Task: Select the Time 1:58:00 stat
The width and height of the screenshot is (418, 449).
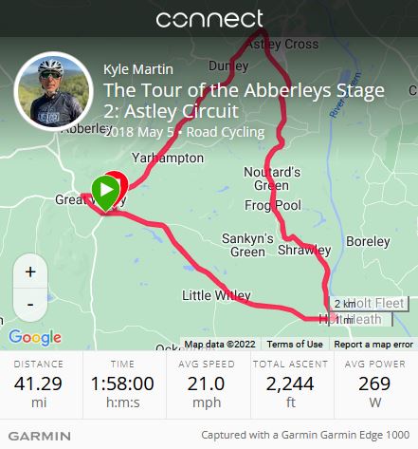Action: pyautogui.click(x=122, y=384)
